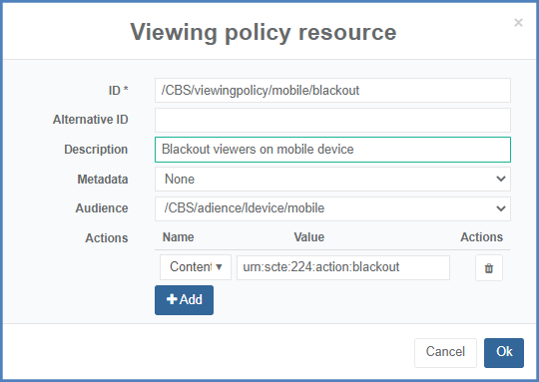Screen dimensions: 539x382
Task: Add a new action row
Action: [x=184, y=300]
